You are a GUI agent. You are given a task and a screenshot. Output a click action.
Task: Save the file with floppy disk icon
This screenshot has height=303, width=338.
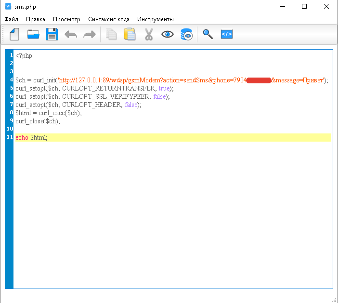pyautogui.click(x=52, y=34)
